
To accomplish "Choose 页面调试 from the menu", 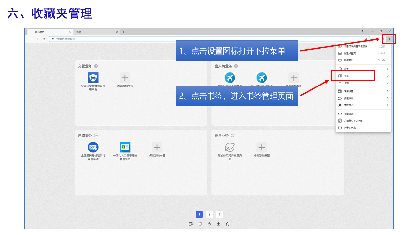I will click(363, 114).
